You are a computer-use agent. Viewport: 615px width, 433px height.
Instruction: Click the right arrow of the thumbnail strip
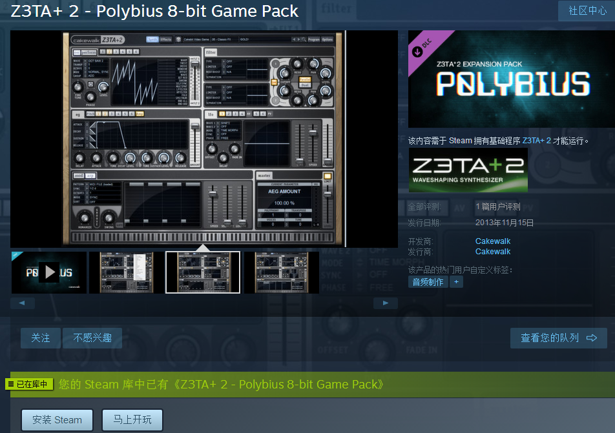point(386,303)
